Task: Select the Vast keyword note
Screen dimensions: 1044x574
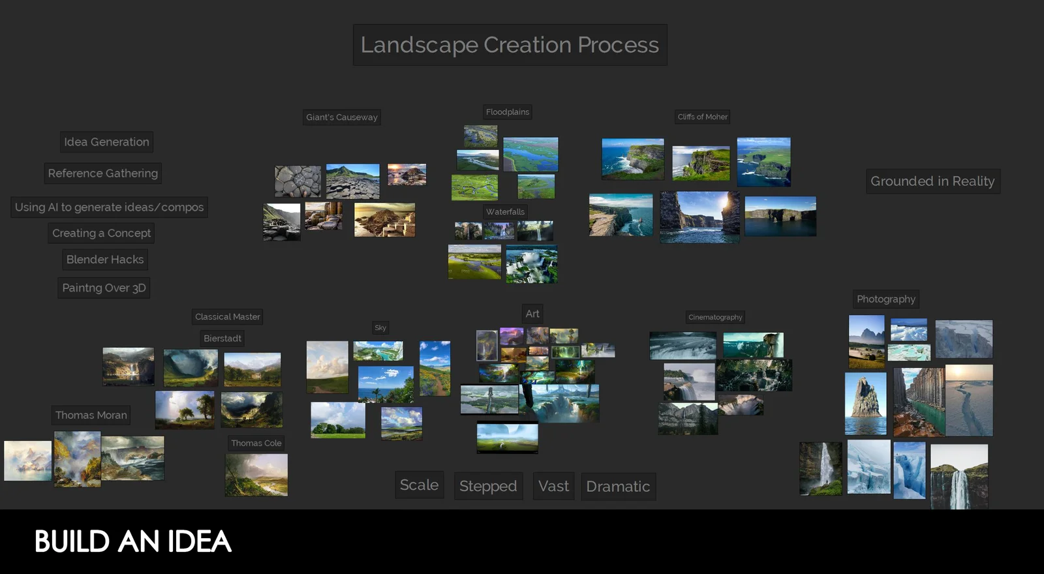Action: tap(553, 486)
